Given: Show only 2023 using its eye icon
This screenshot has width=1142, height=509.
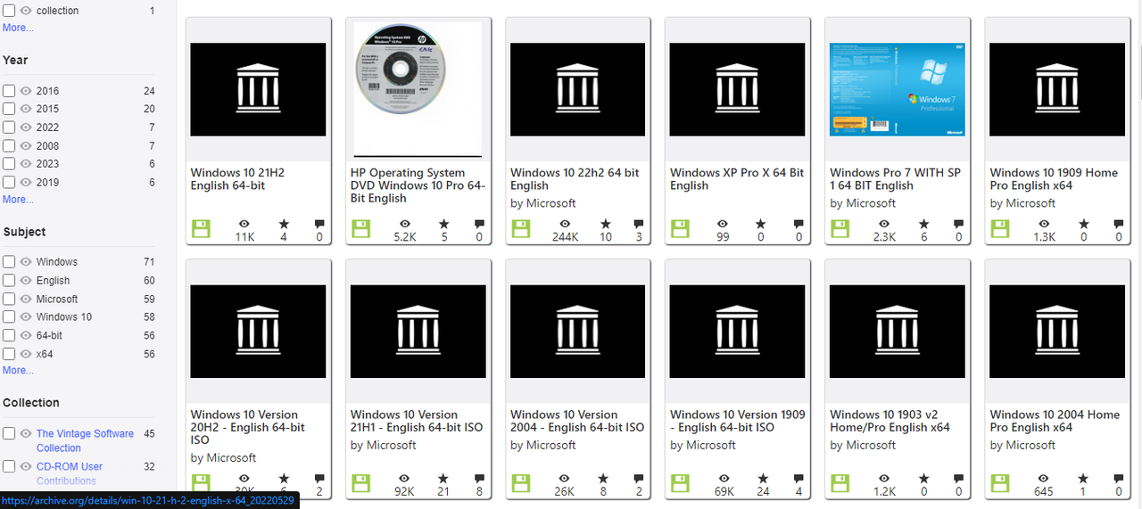Looking at the screenshot, I should tap(26, 164).
